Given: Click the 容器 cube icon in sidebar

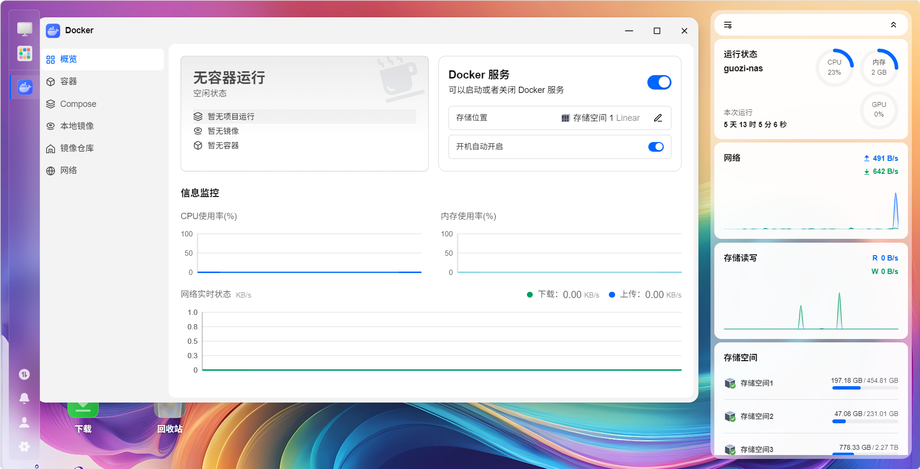Looking at the screenshot, I should (51, 82).
